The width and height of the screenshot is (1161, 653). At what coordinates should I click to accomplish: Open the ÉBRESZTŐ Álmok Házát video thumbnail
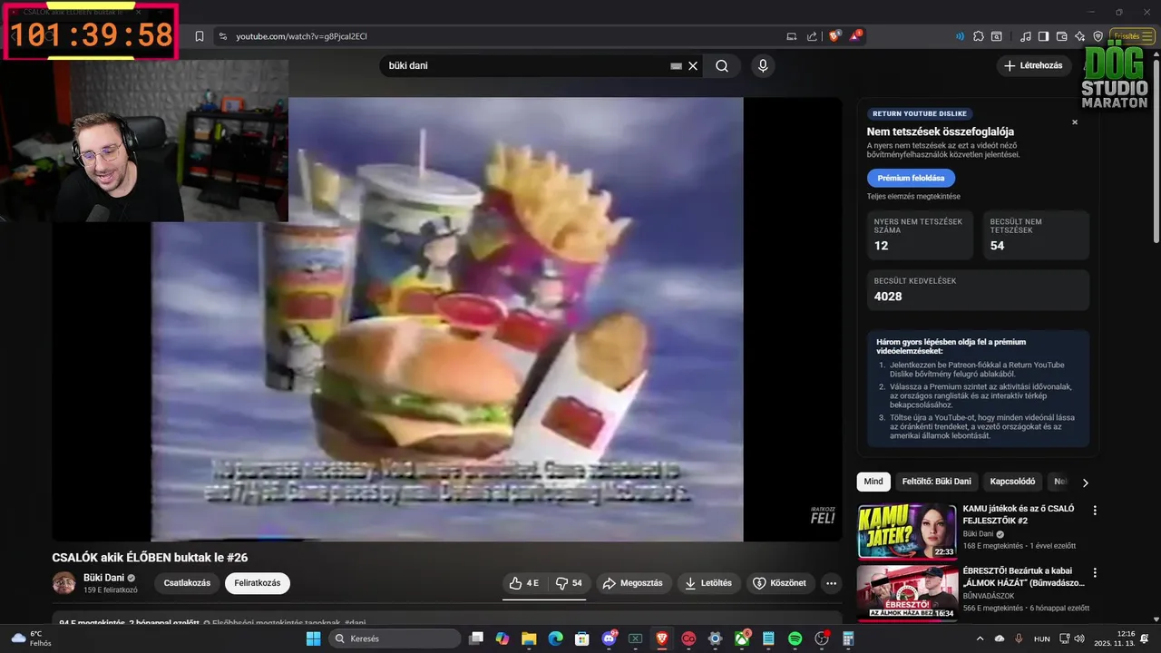click(907, 592)
